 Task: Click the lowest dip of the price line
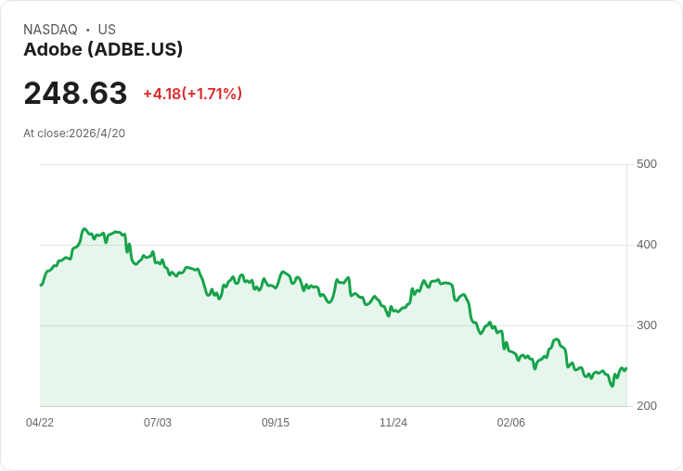pyautogui.click(x=612, y=386)
